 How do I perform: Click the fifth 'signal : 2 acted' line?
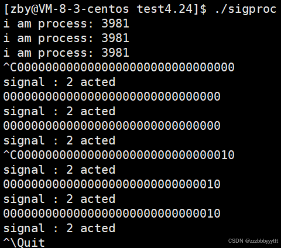[x=59, y=199]
